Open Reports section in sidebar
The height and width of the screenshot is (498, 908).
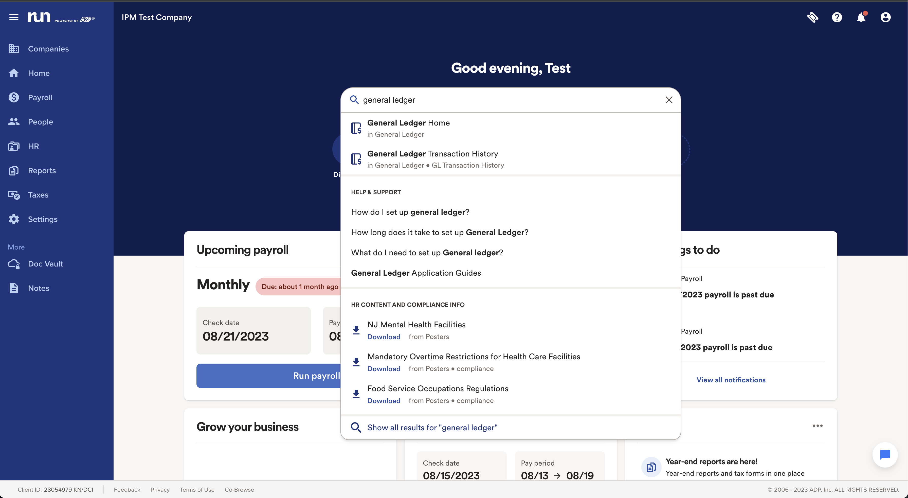[42, 170]
